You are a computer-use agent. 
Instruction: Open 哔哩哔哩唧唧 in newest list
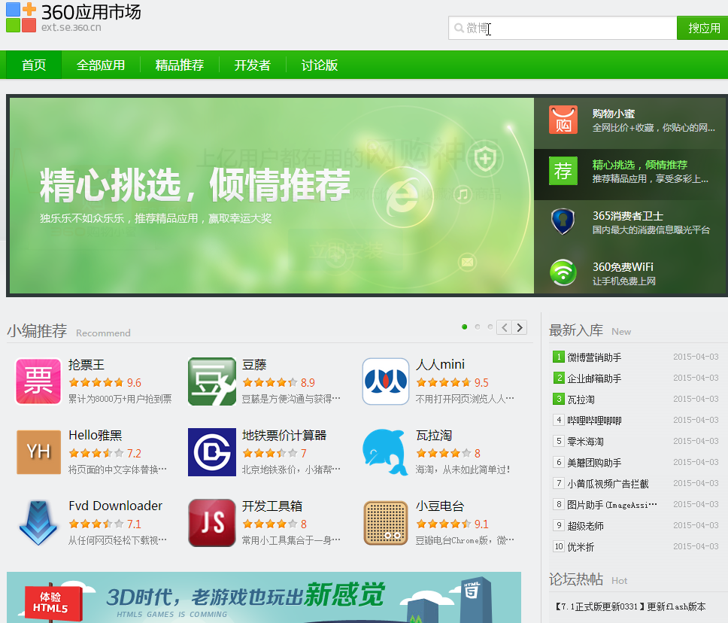(x=594, y=421)
